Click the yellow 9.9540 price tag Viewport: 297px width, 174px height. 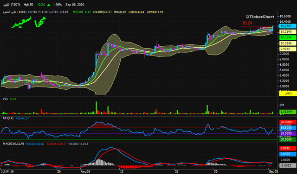288,49
